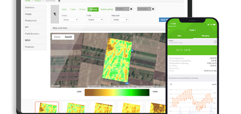Image resolution: width=241 pixels, height=114 pixels.
Task: Open the Map type Vitality dropdown
Action: [120, 20]
